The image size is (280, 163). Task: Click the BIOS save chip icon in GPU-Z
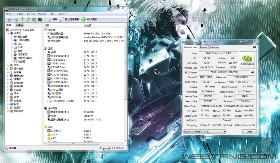tap(252, 72)
